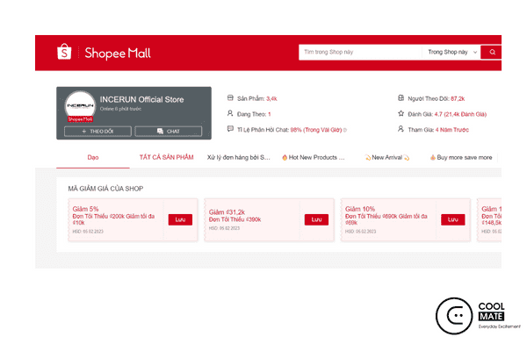Click the INCERUN store avatar

click(x=79, y=108)
